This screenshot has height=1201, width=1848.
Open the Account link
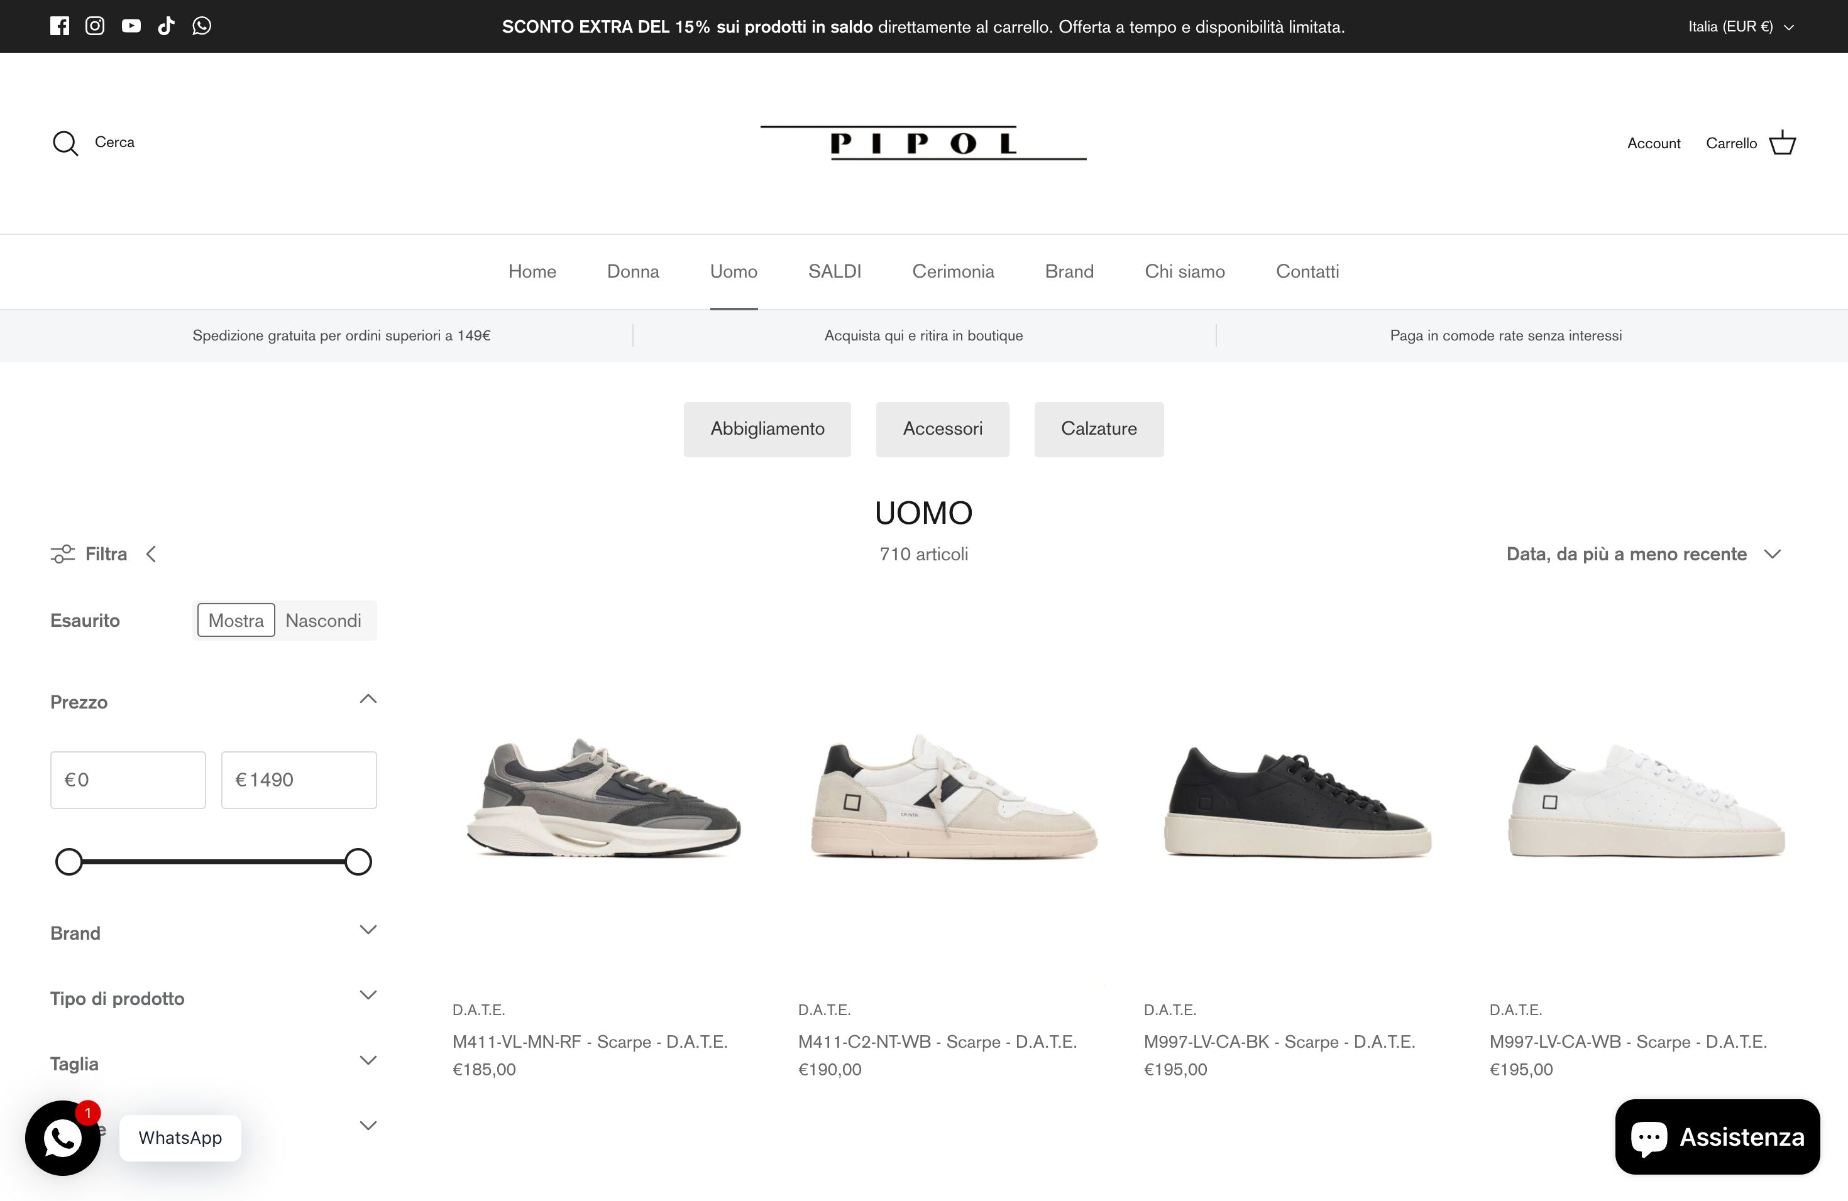[1654, 144]
